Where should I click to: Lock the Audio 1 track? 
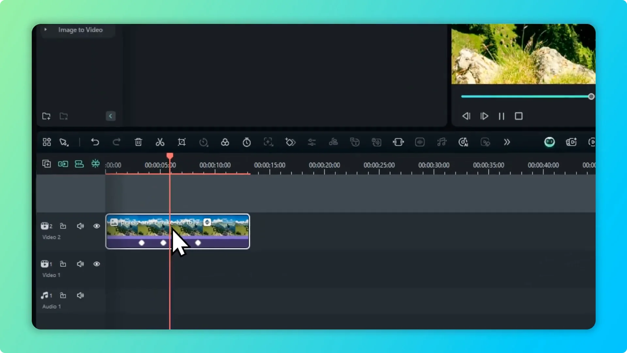tap(63, 295)
